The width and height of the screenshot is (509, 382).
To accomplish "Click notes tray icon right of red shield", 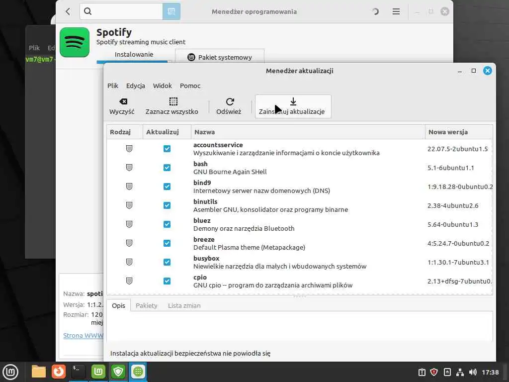I will tap(447, 372).
